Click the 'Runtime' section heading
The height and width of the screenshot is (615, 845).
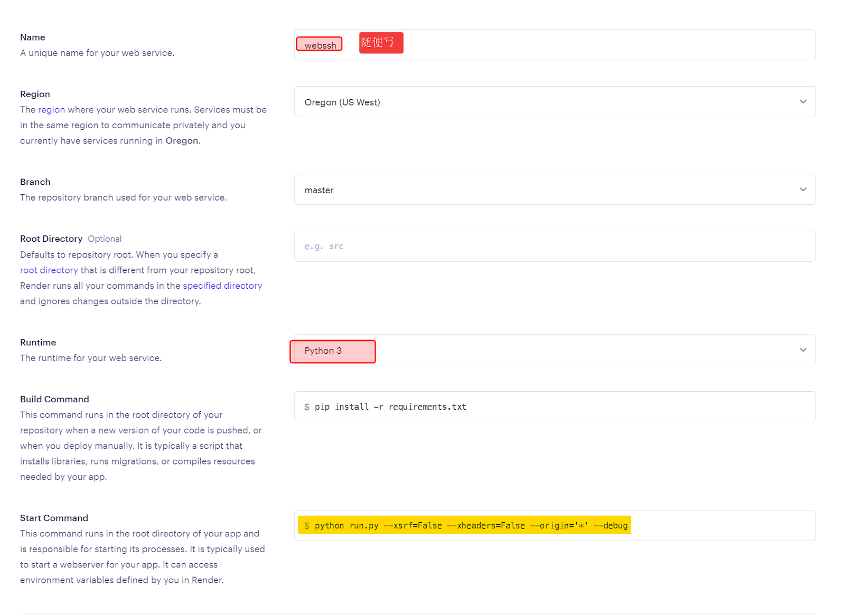point(38,343)
